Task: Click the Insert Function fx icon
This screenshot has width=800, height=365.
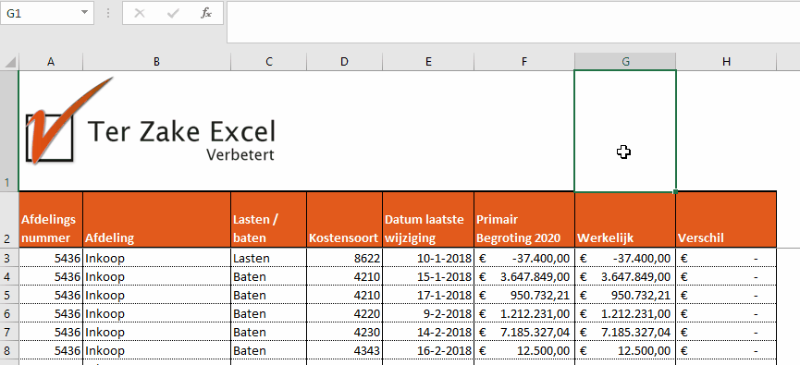Action: click(205, 13)
